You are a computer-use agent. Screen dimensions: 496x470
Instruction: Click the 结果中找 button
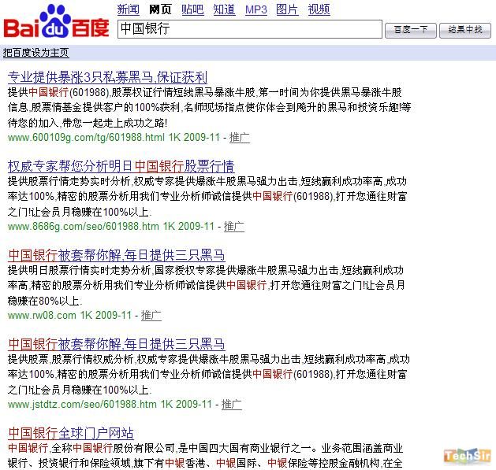pyautogui.click(x=465, y=31)
